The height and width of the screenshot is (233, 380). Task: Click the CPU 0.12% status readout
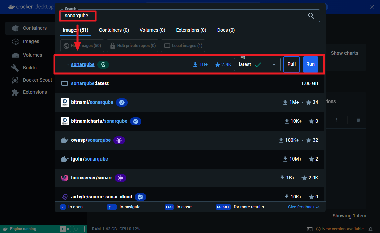[x=130, y=229]
